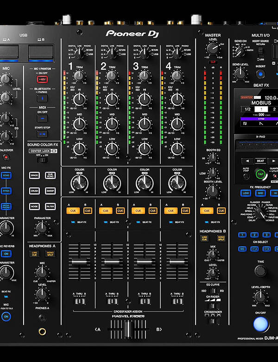Select the DUB ECHO sound color effect
Screen dimensions: 278x362
[50, 175]
